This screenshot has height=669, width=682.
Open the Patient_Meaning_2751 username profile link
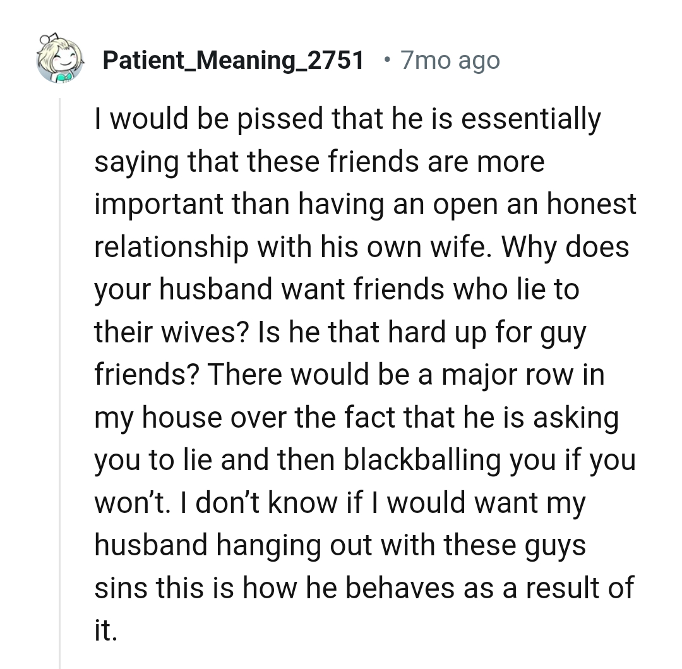pyautogui.click(x=234, y=61)
